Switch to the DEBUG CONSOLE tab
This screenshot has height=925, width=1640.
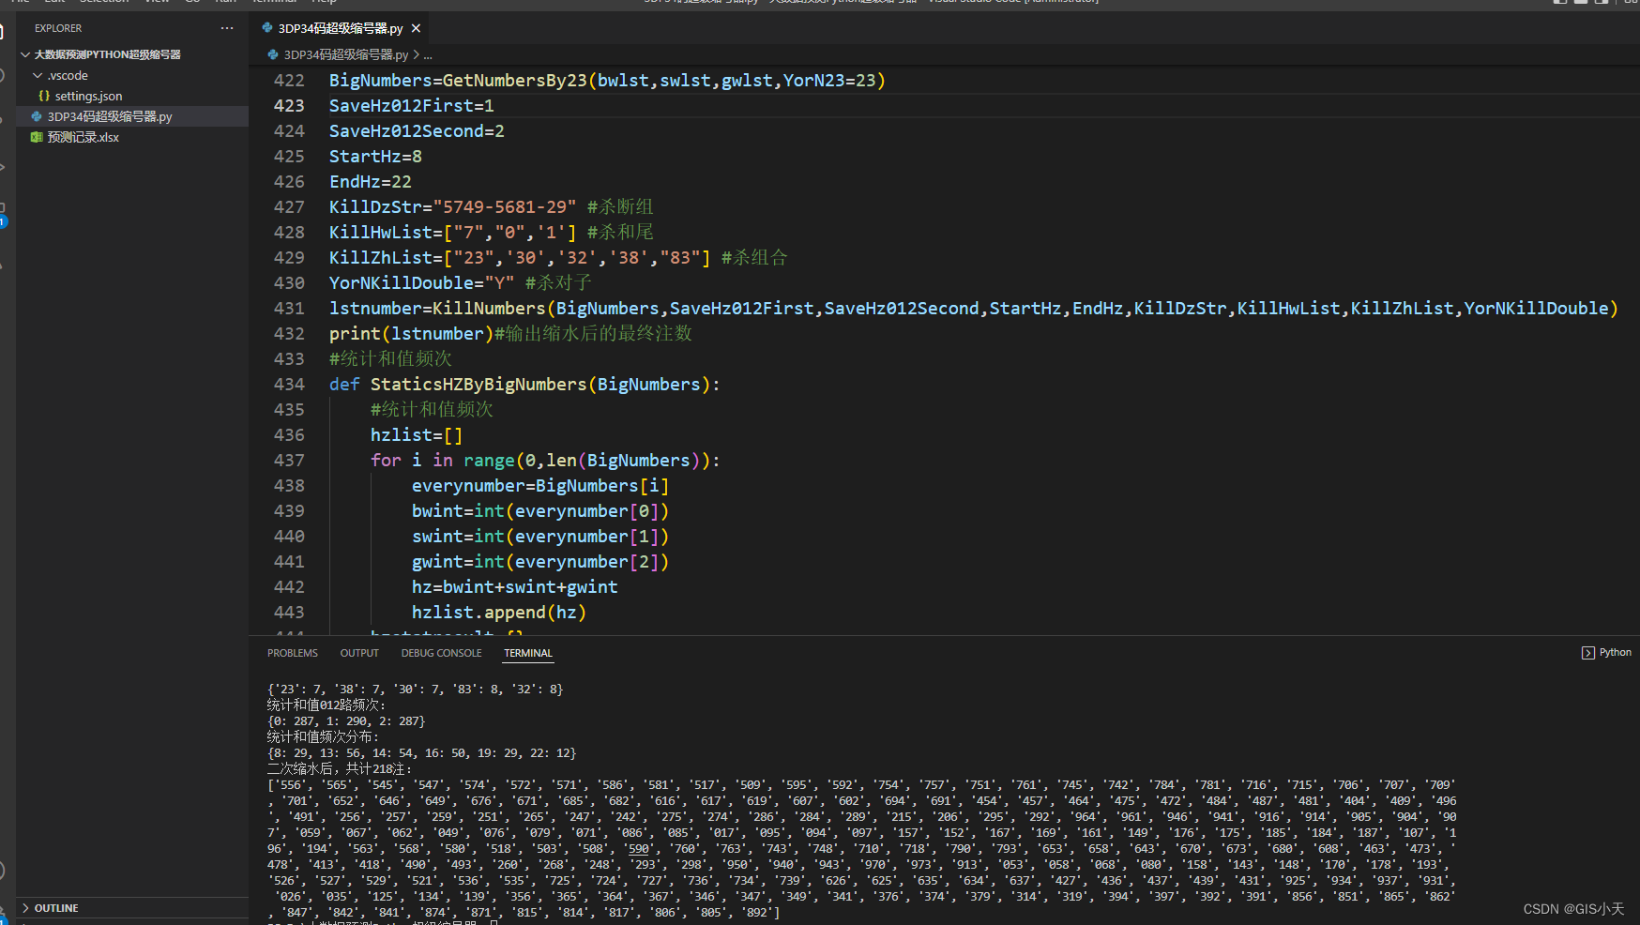(x=441, y=653)
